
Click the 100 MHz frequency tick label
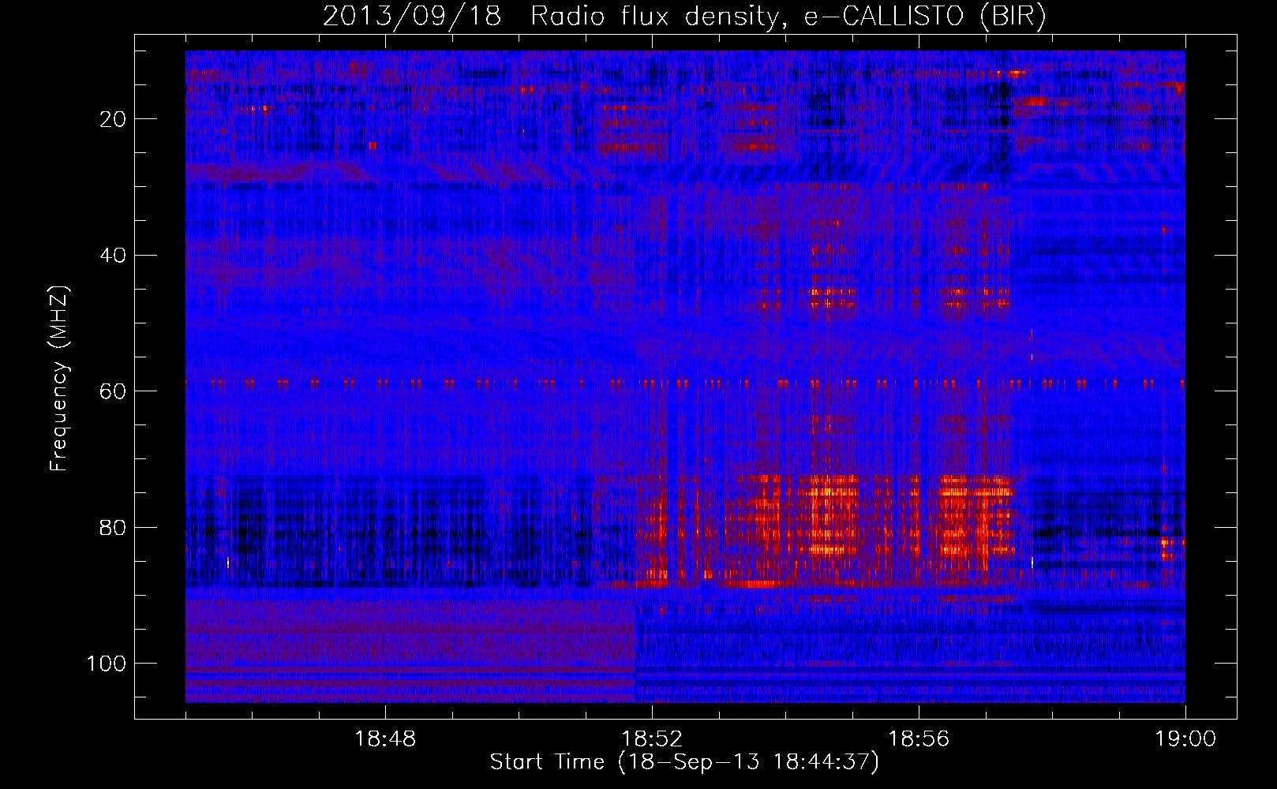pyautogui.click(x=107, y=664)
